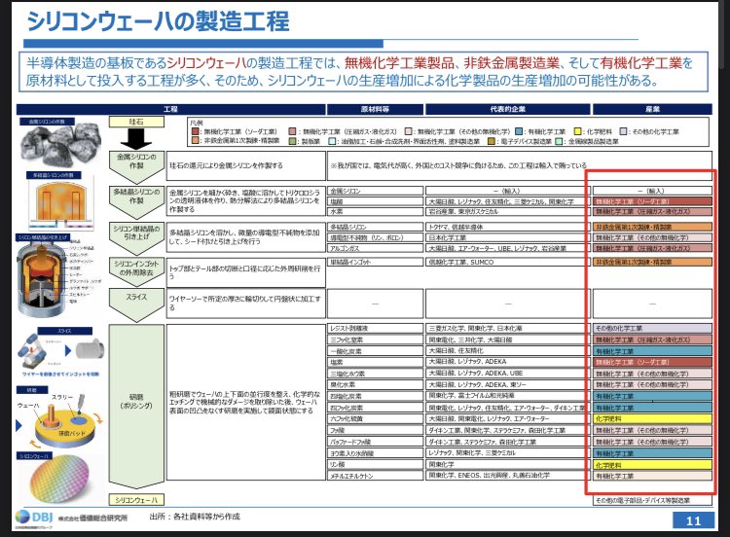
Task: Click the 単結晶インゴット raw material cell
Action: tap(376, 262)
